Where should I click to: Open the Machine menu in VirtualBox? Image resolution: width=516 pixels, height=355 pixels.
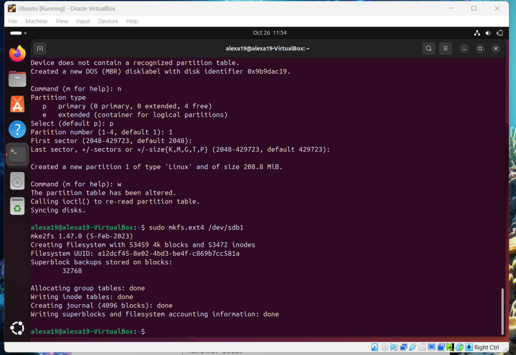click(36, 21)
